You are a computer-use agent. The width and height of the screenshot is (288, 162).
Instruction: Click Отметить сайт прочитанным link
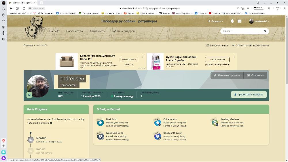pyautogui.click(x=251, y=46)
